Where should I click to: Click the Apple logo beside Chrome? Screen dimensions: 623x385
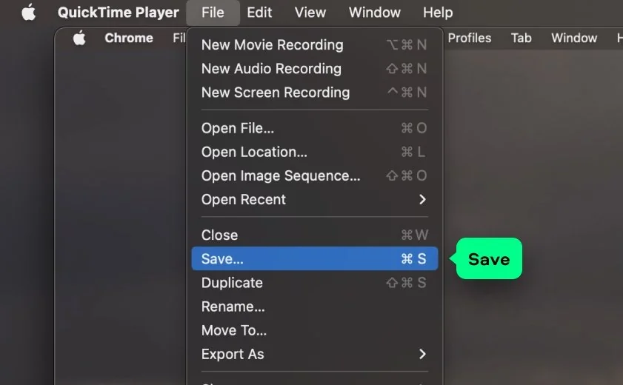coord(79,38)
